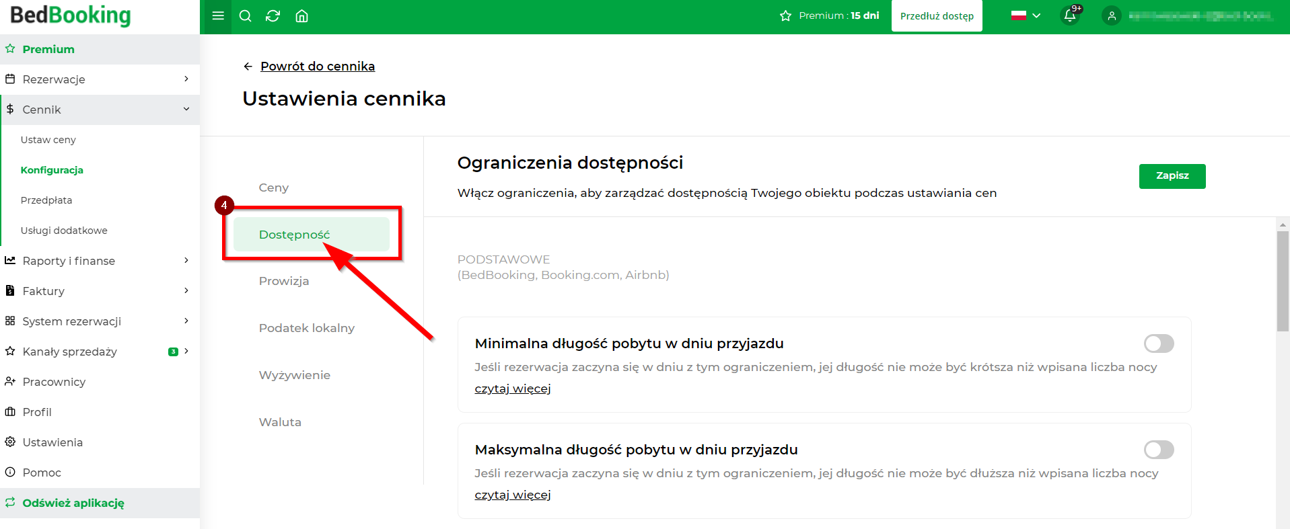
Task: Open search with the magnifier icon
Action: [246, 15]
